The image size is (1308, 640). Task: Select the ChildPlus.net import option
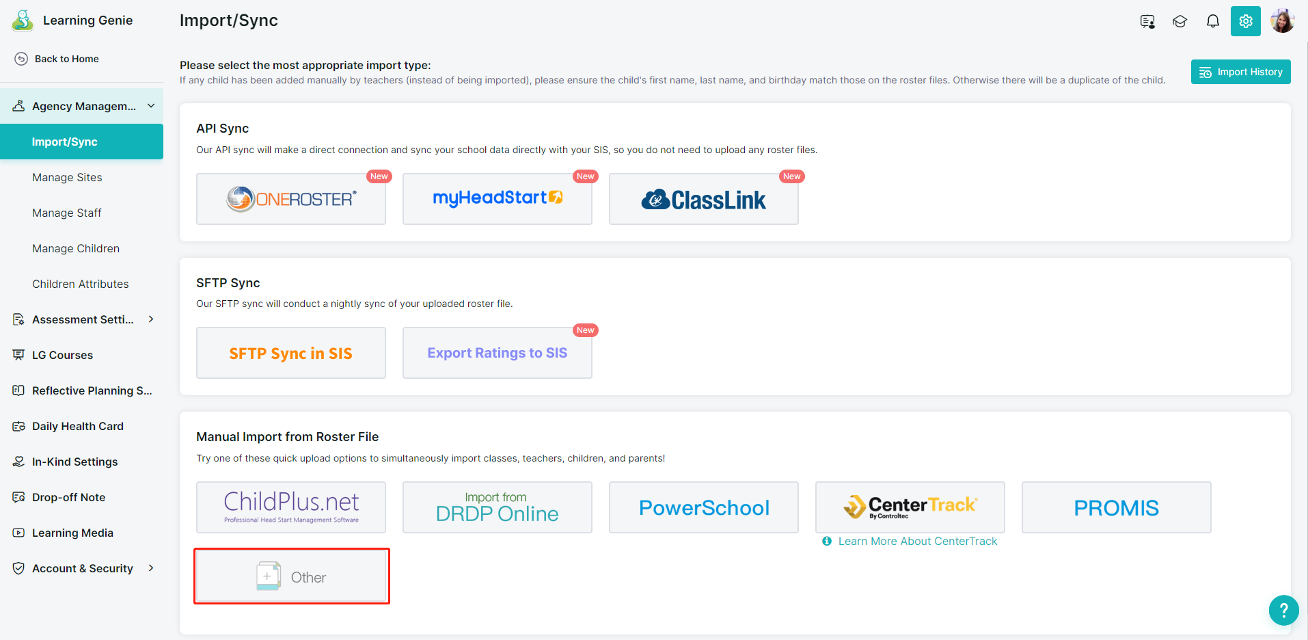pyautogui.click(x=291, y=507)
